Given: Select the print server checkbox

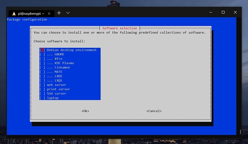Looking at the screenshot, I should point(42,89).
